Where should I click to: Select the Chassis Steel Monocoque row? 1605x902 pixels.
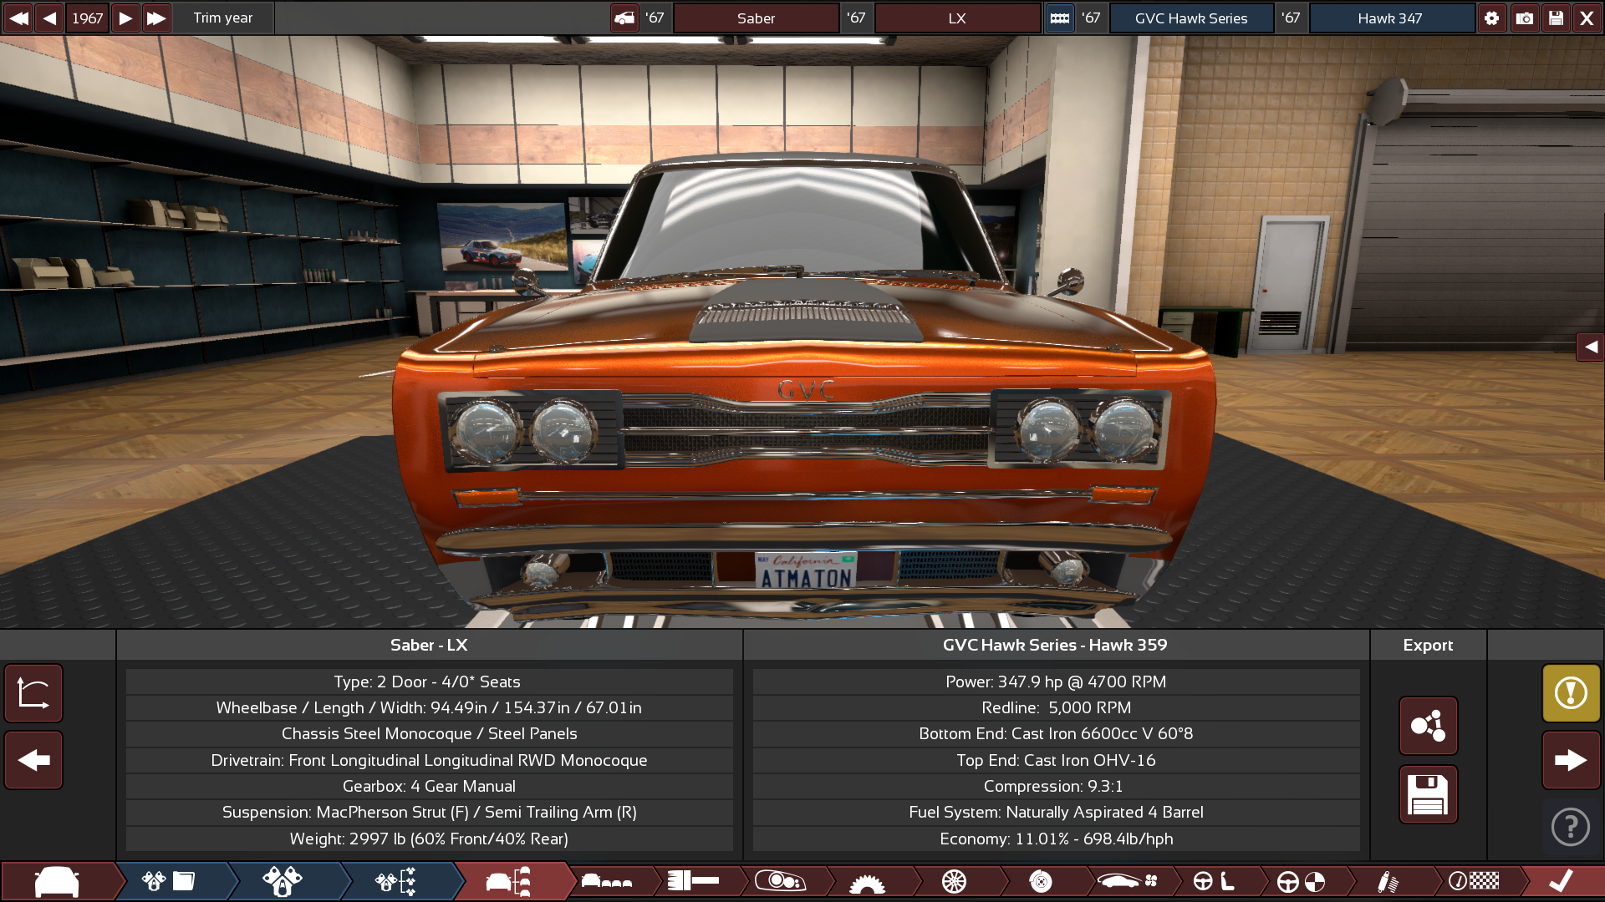click(x=429, y=733)
